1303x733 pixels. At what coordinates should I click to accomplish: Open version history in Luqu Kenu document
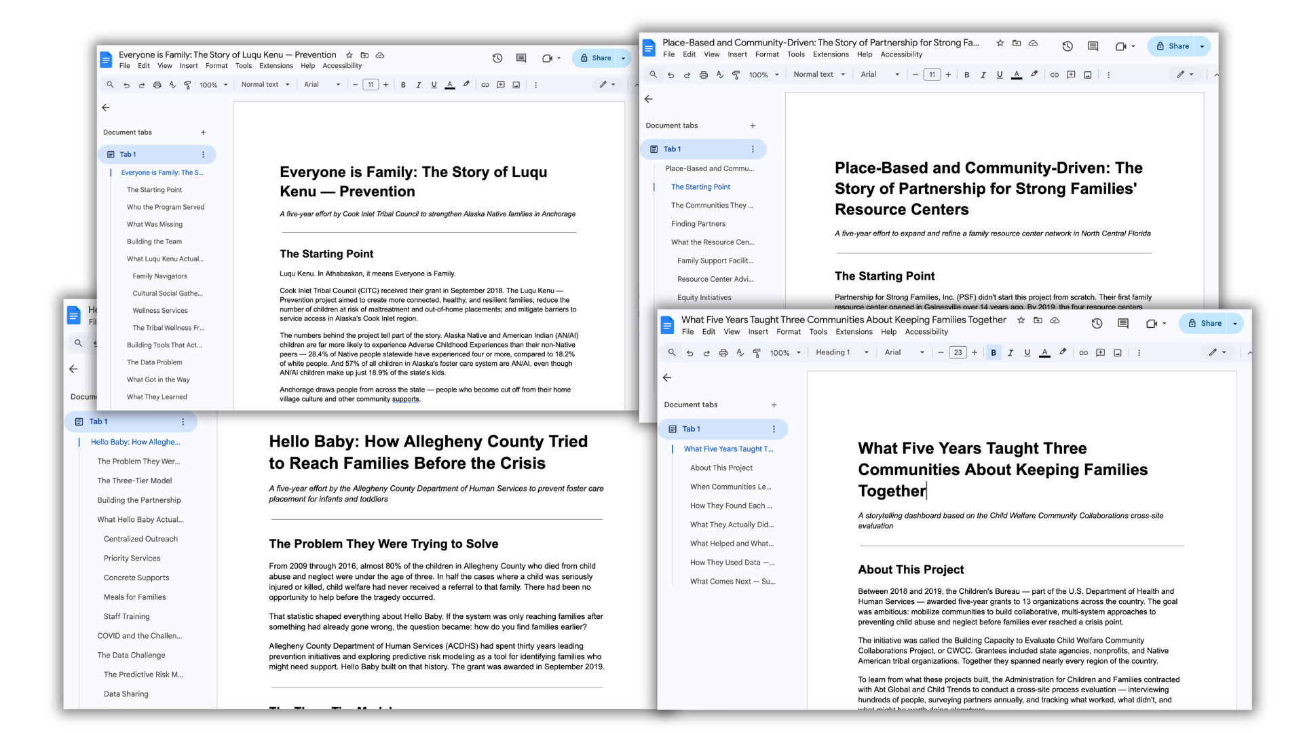click(497, 58)
